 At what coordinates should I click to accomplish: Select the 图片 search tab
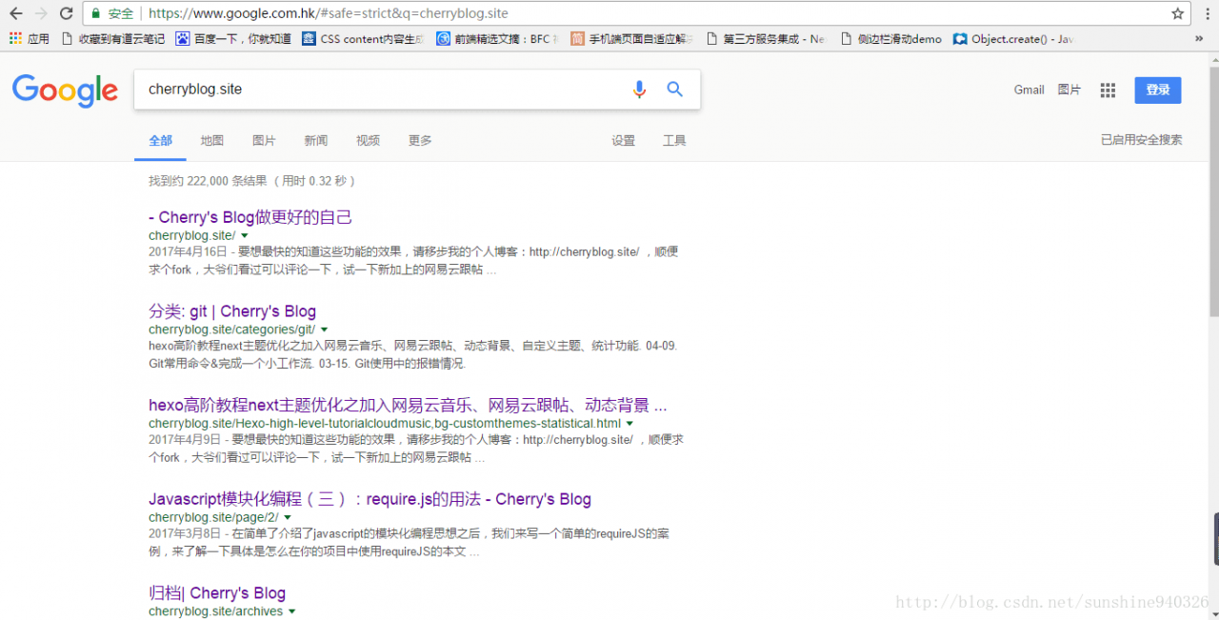[x=264, y=141]
